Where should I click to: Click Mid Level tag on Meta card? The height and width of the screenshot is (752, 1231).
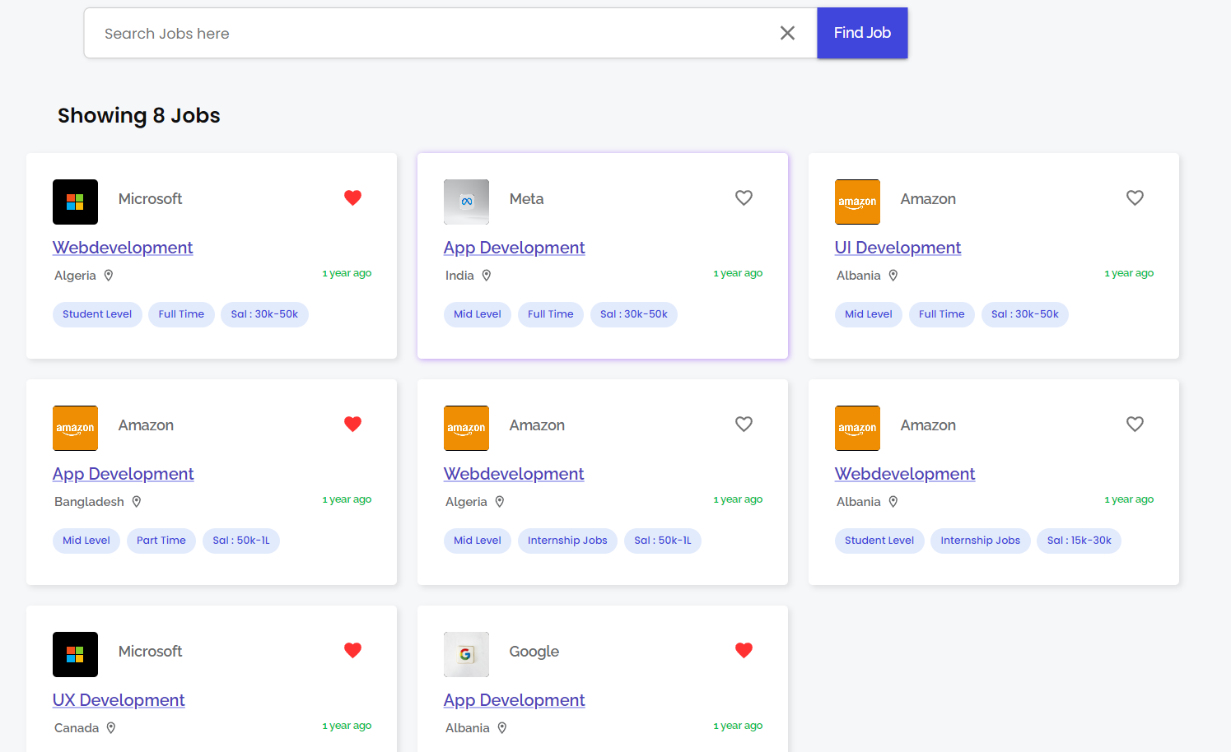coord(478,314)
